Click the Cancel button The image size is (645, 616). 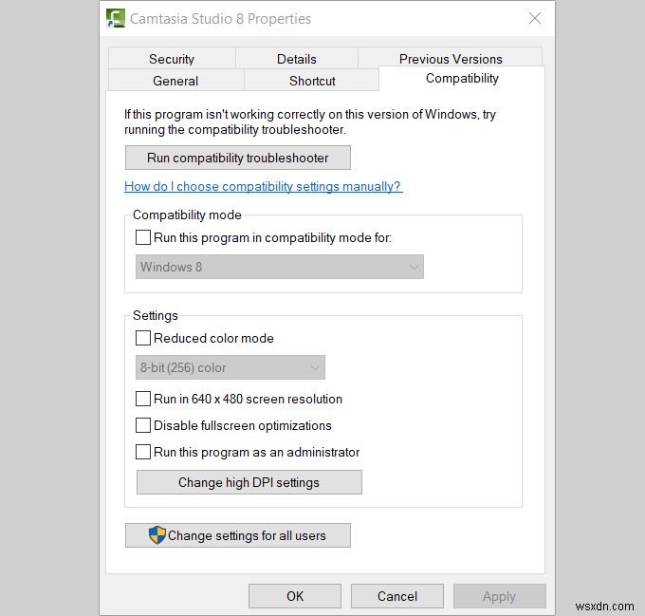point(397,596)
